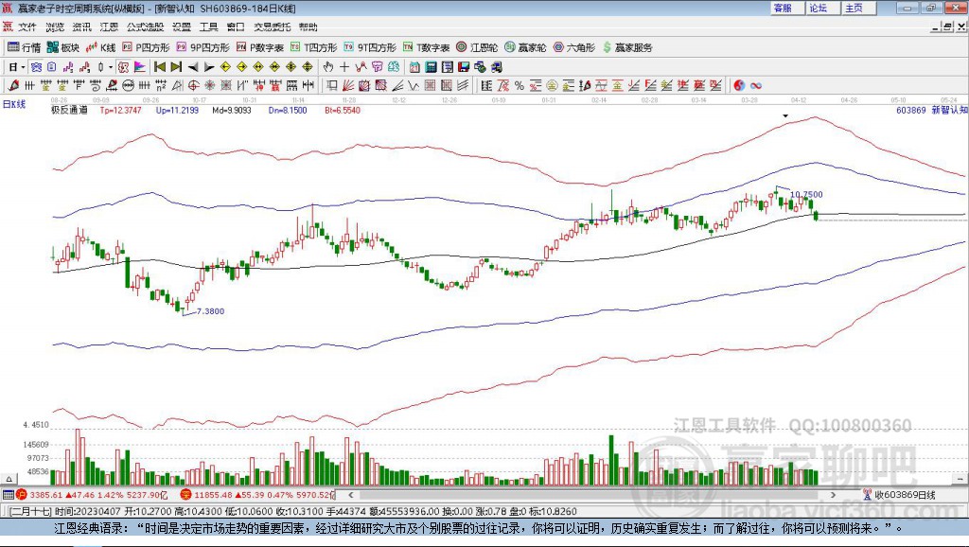
Task: Click the Tp=12.3747 value
Action: pyautogui.click(x=120, y=110)
